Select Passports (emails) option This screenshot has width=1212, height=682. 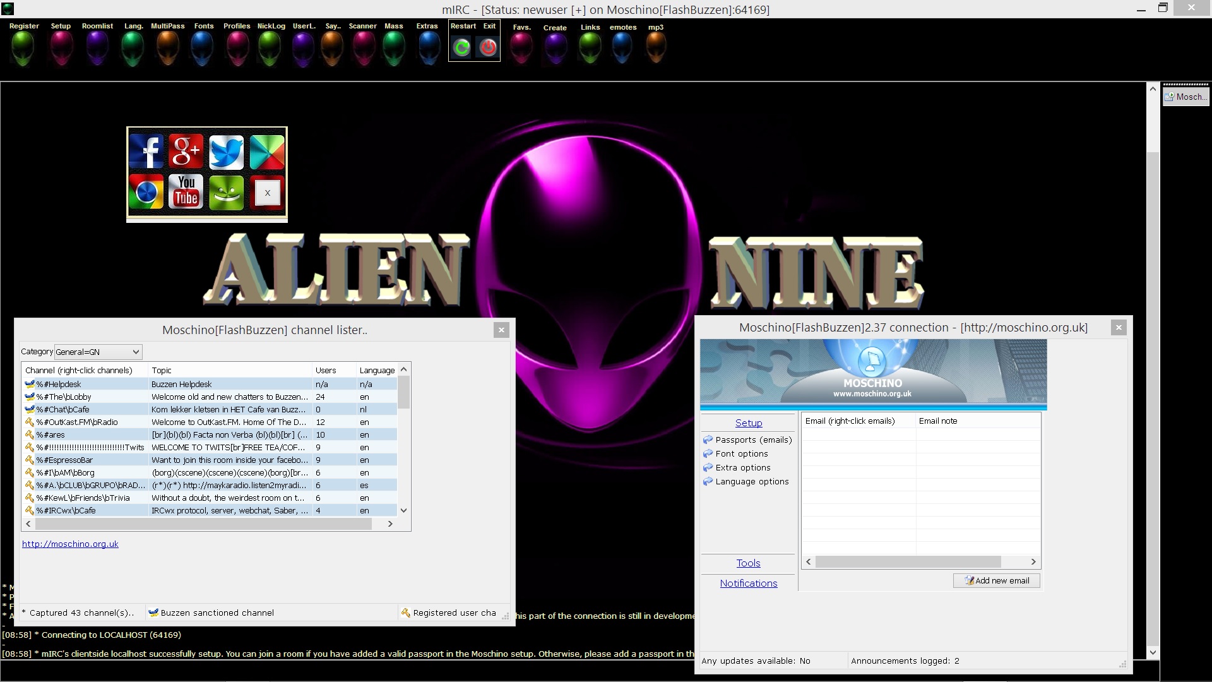pyautogui.click(x=747, y=440)
